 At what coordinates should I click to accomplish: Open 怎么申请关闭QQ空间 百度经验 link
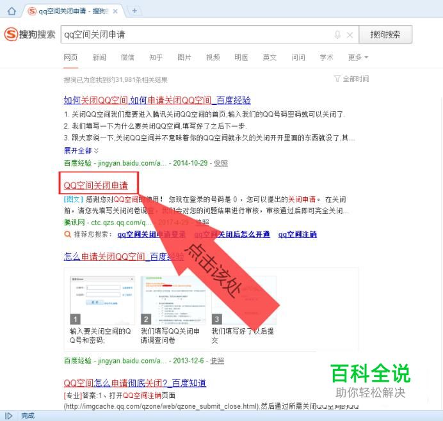pyautogui.click(x=124, y=257)
